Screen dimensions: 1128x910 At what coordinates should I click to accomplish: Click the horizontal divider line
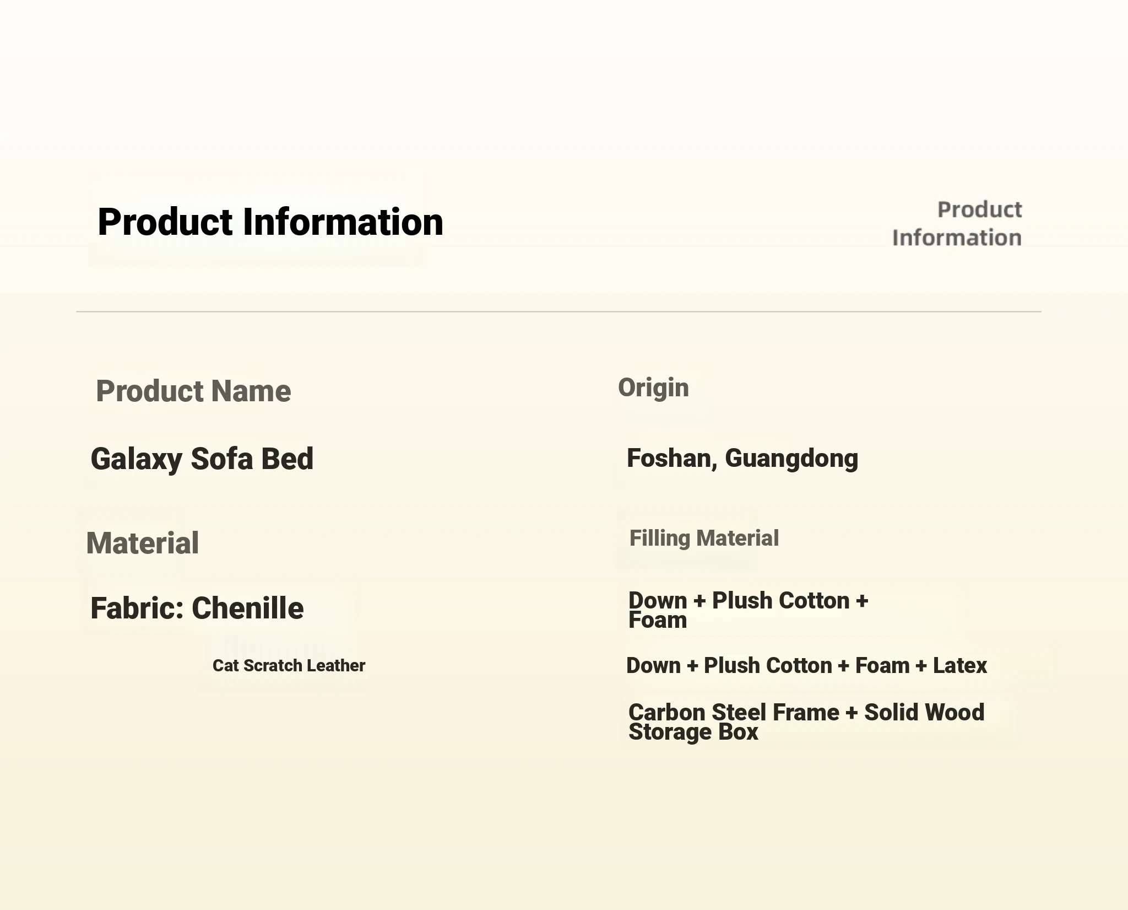[x=558, y=312]
